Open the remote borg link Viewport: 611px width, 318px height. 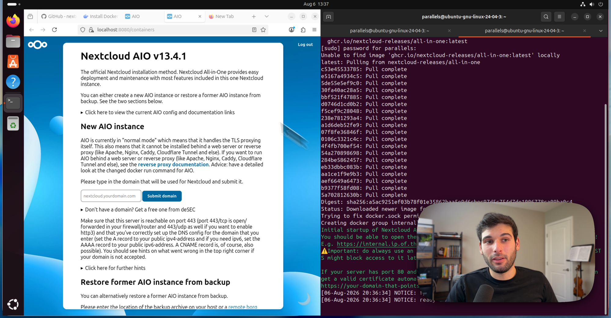click(x=243, y=307)
